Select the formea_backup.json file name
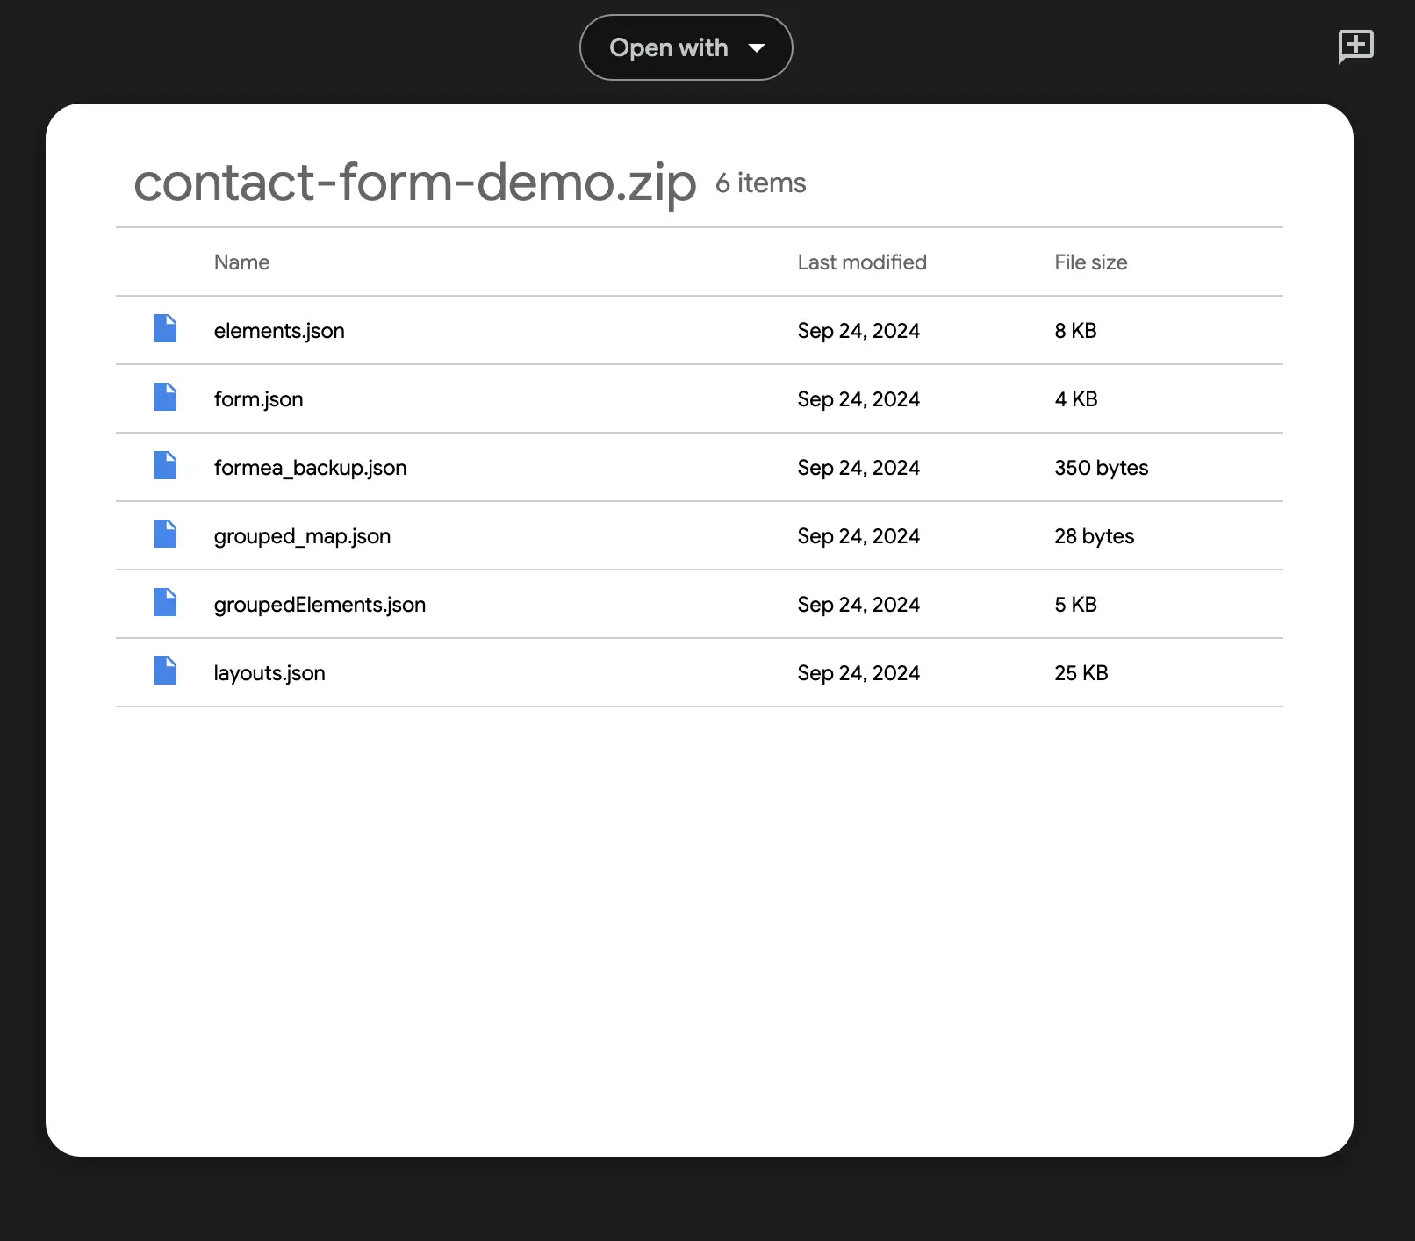 (x=310, y=468)
